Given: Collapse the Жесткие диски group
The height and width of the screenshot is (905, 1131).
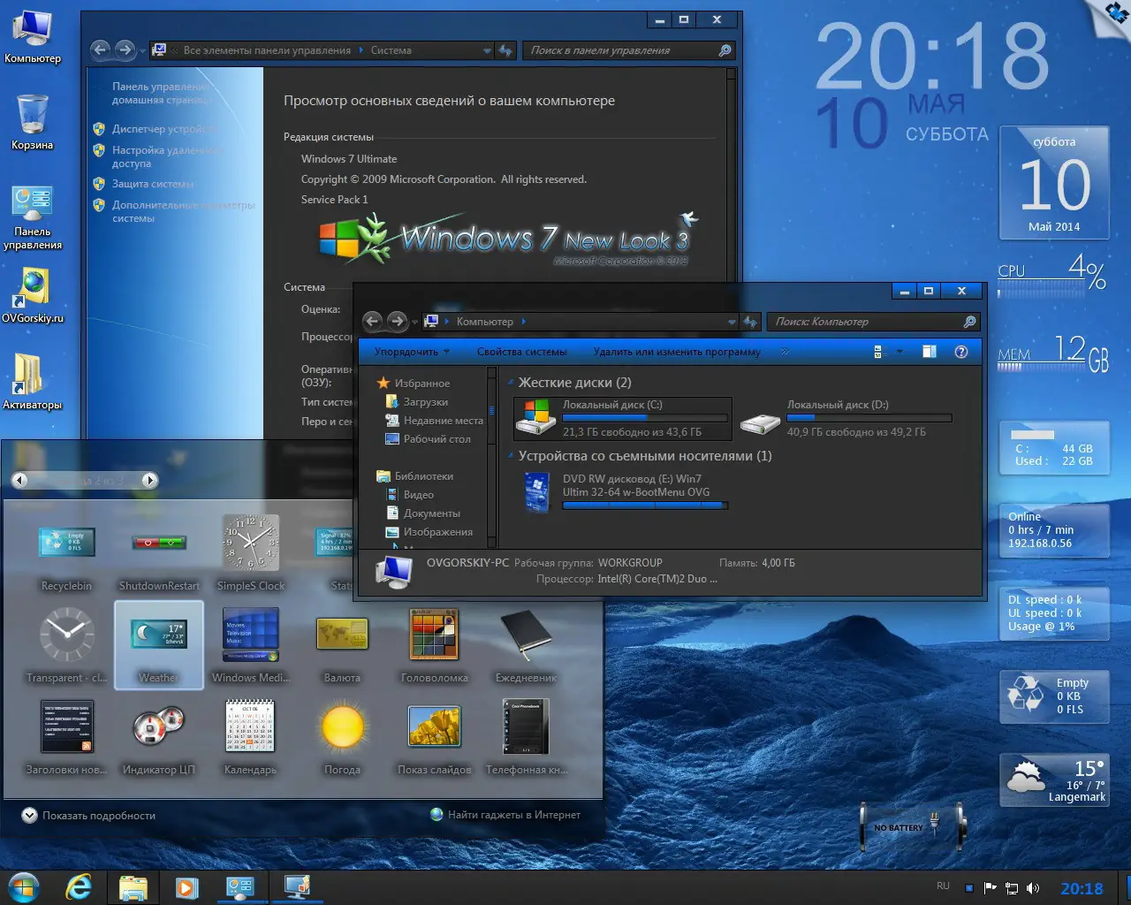Looking at the screenshot, I should (x=511, y=383).
